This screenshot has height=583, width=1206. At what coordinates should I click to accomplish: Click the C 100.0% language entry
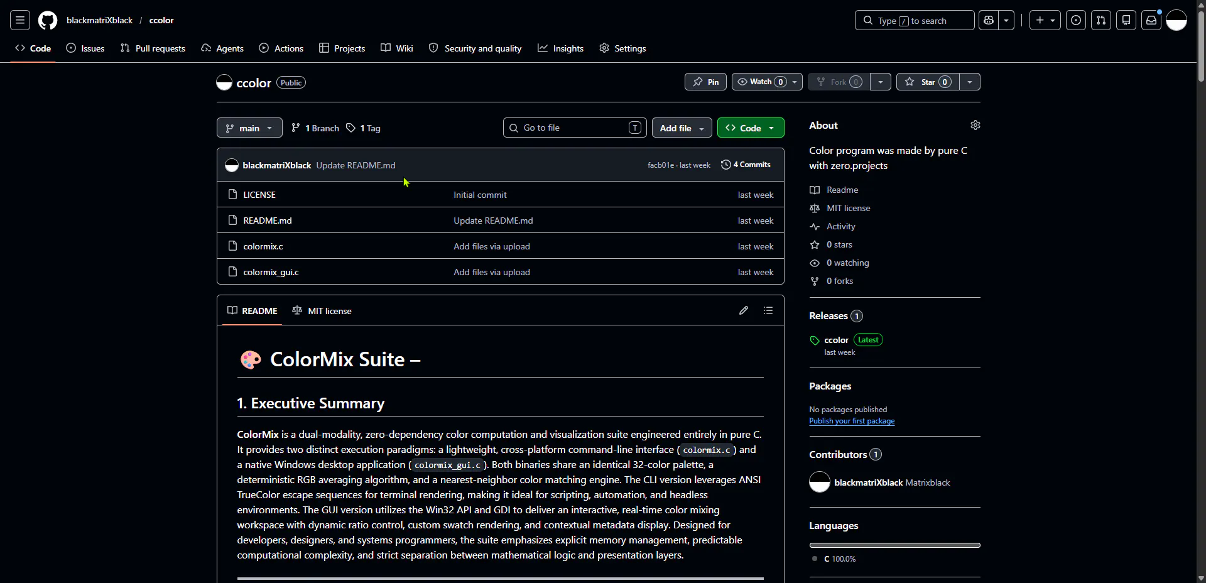click(834, 558)
